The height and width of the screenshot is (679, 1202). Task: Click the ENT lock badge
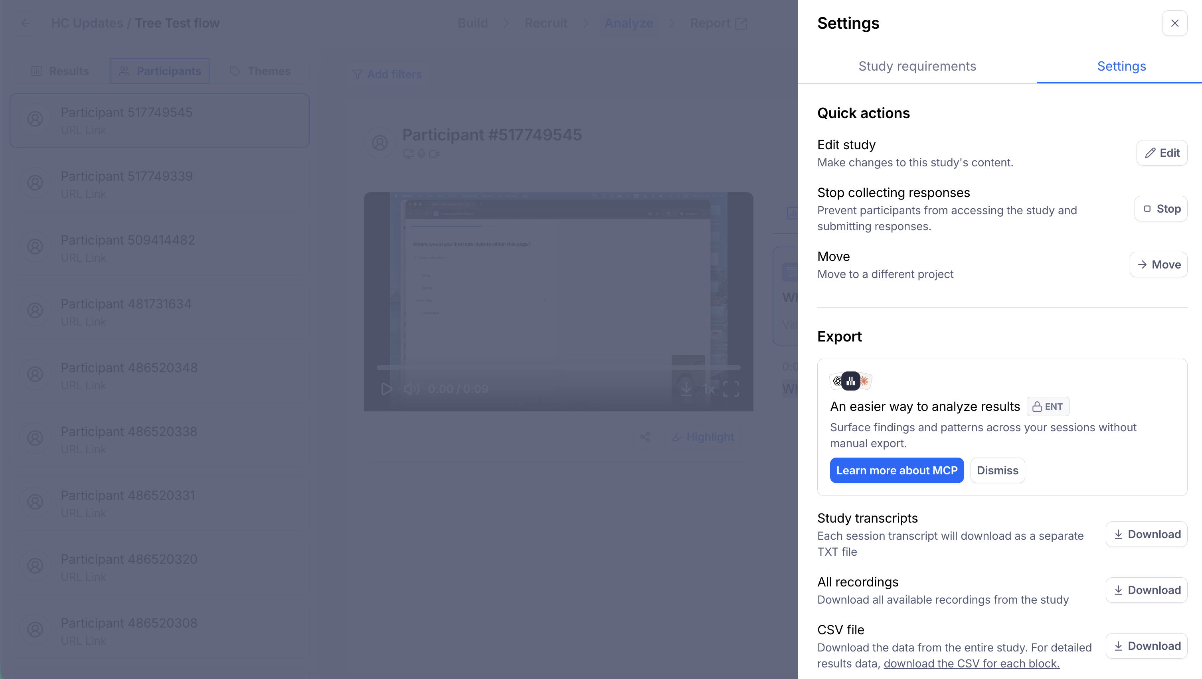click(x=1048, y=406)
